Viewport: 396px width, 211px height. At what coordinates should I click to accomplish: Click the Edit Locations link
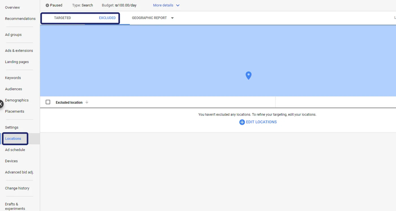coord(261,122)
